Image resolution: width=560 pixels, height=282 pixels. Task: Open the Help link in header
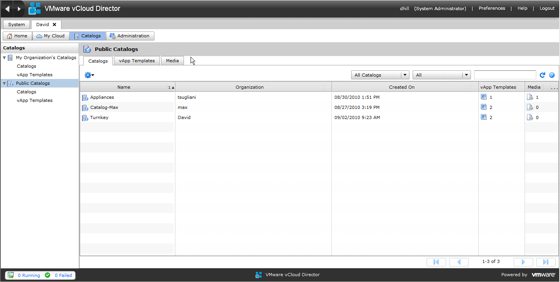[522, 8]
